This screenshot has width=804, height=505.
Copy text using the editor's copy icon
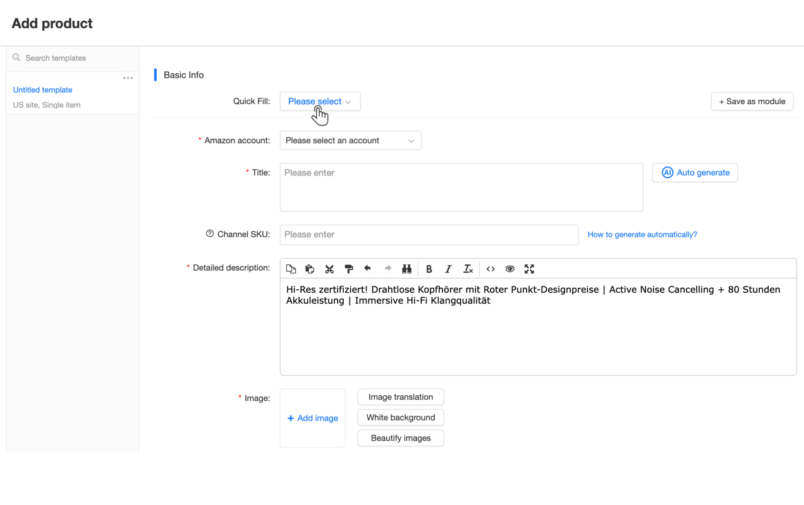coord(291,268)
